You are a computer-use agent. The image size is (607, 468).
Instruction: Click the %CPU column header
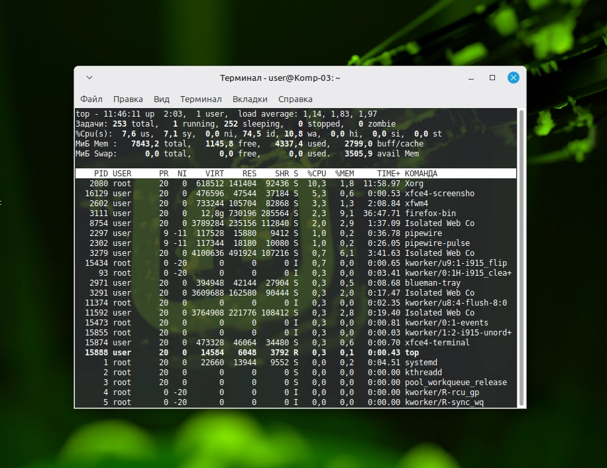click(317, 174)
